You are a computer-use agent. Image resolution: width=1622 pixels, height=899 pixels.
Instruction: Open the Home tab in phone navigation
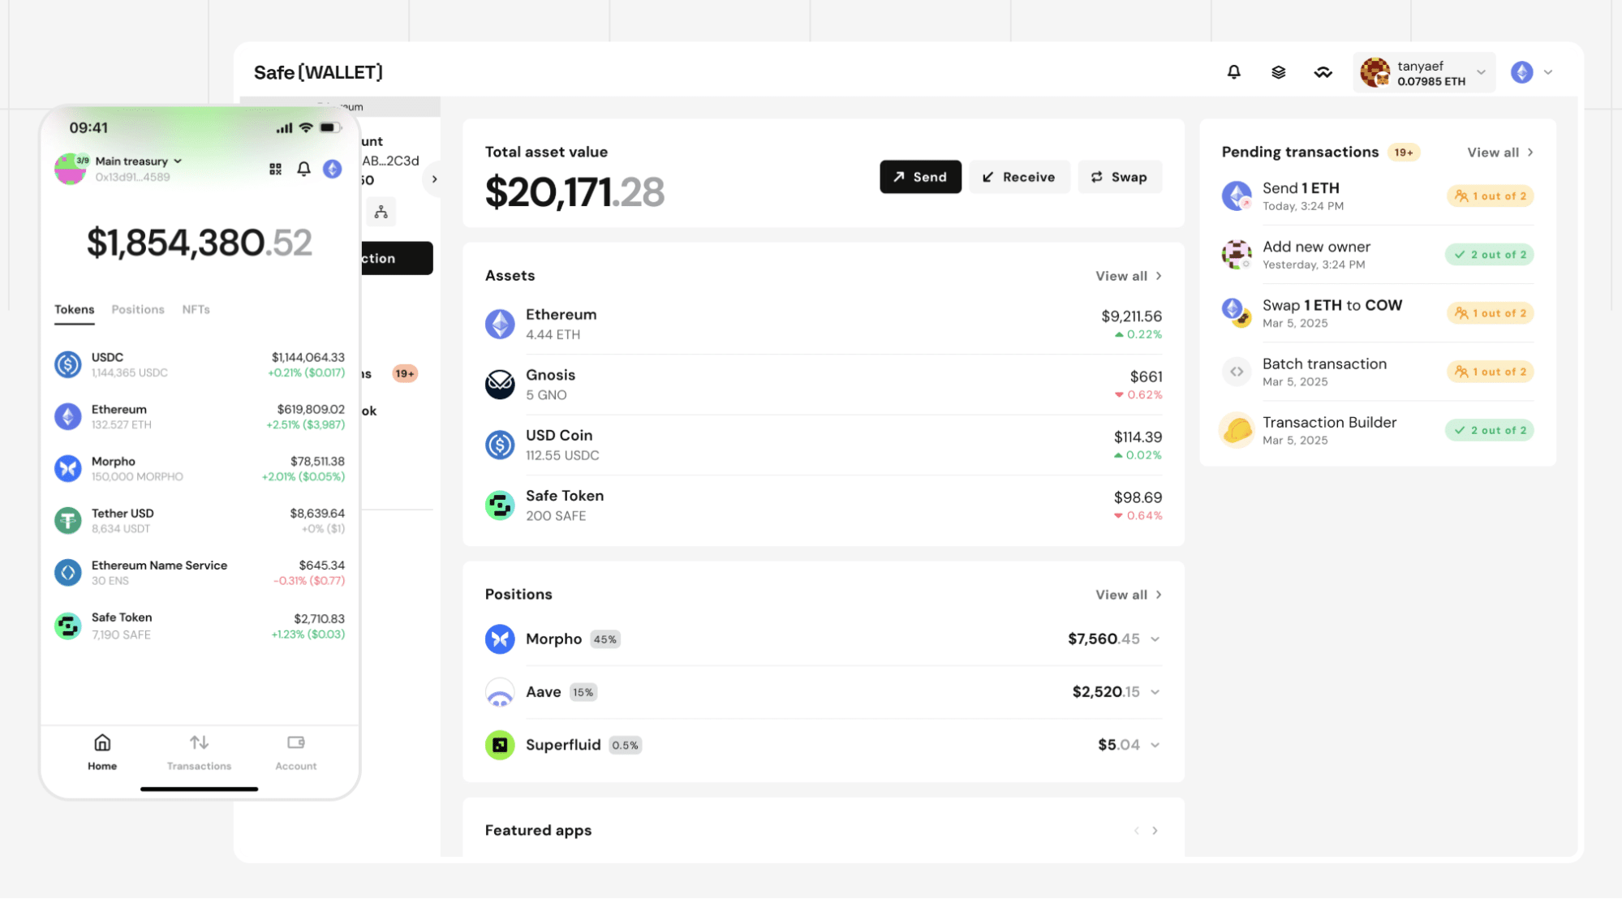102,752
